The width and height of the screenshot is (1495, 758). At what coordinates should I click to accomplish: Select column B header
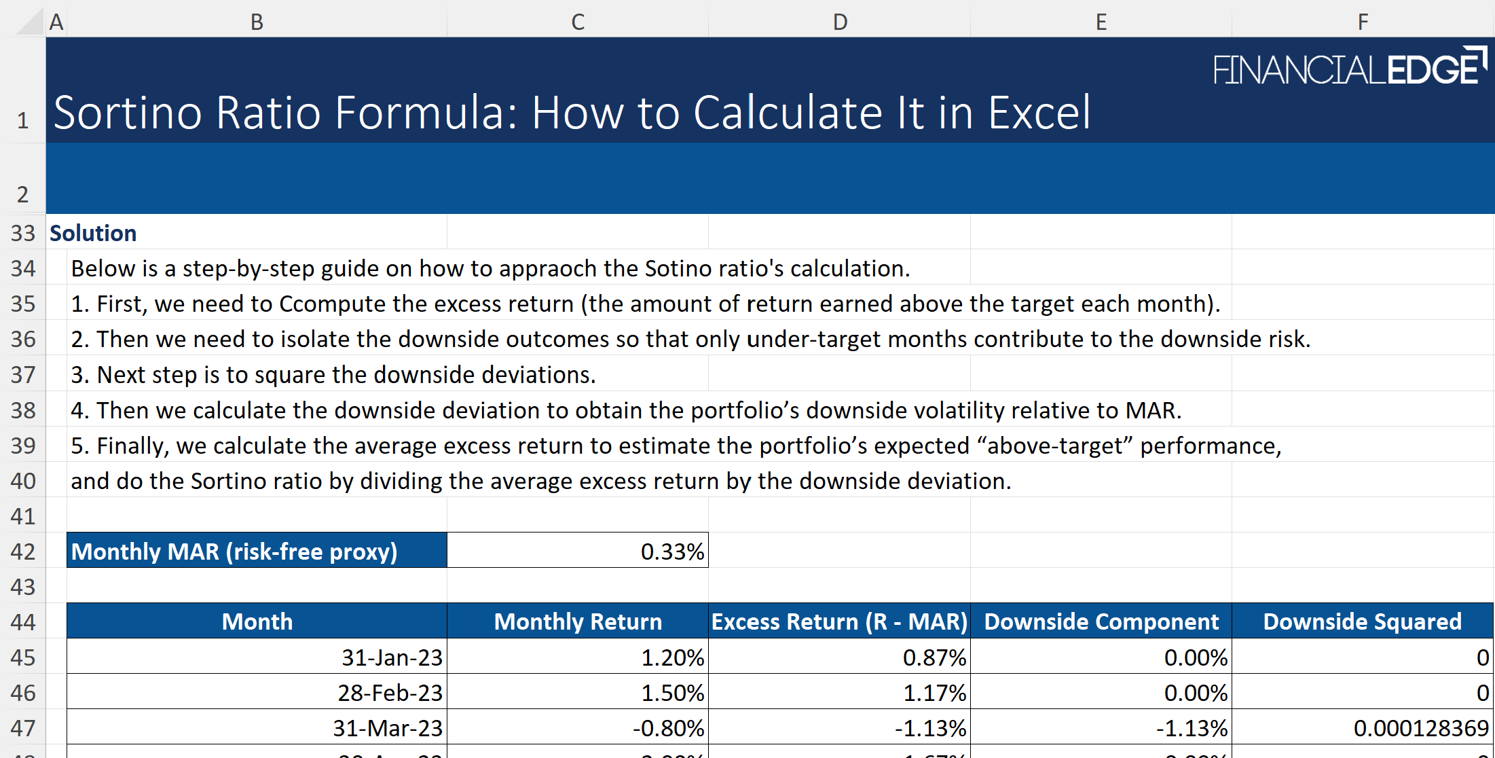(x=257, y=22)
